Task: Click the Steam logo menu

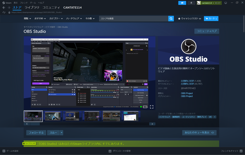Action: click(x=7, y=3)
